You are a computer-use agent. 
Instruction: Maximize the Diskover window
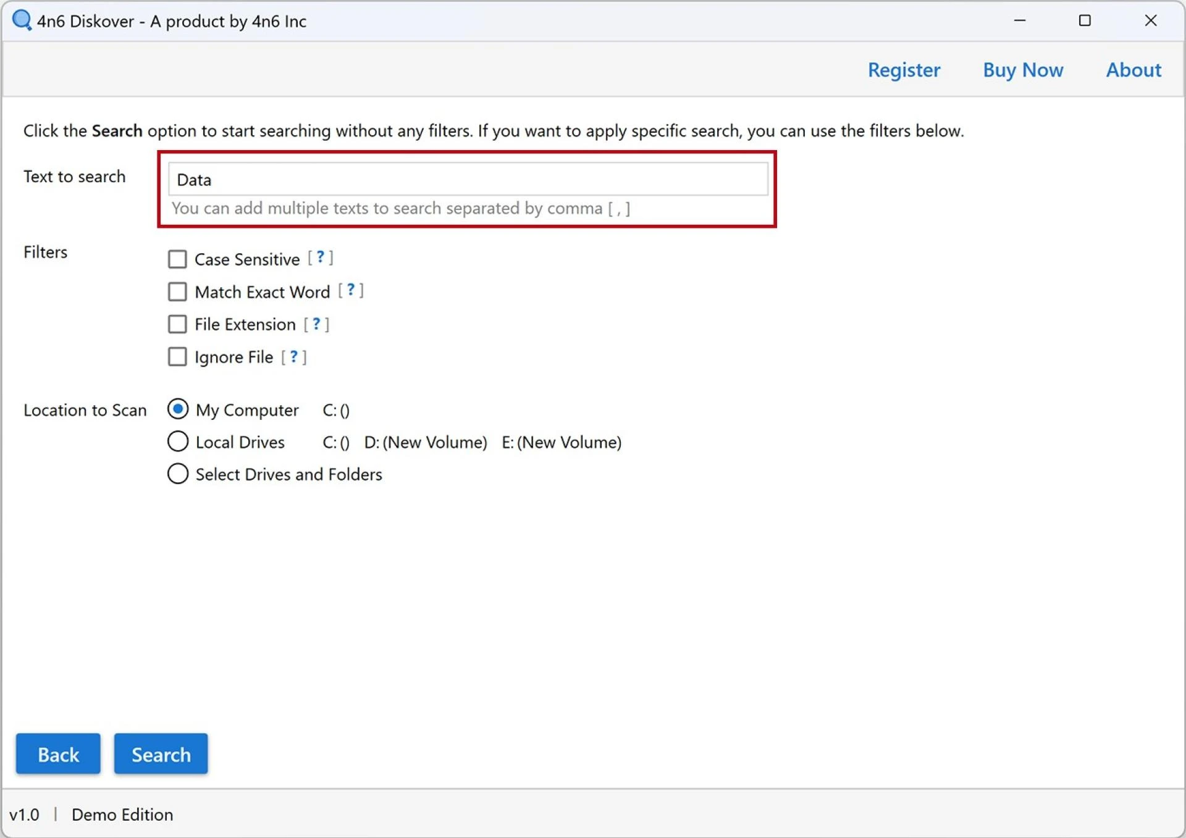[1085, 20]
